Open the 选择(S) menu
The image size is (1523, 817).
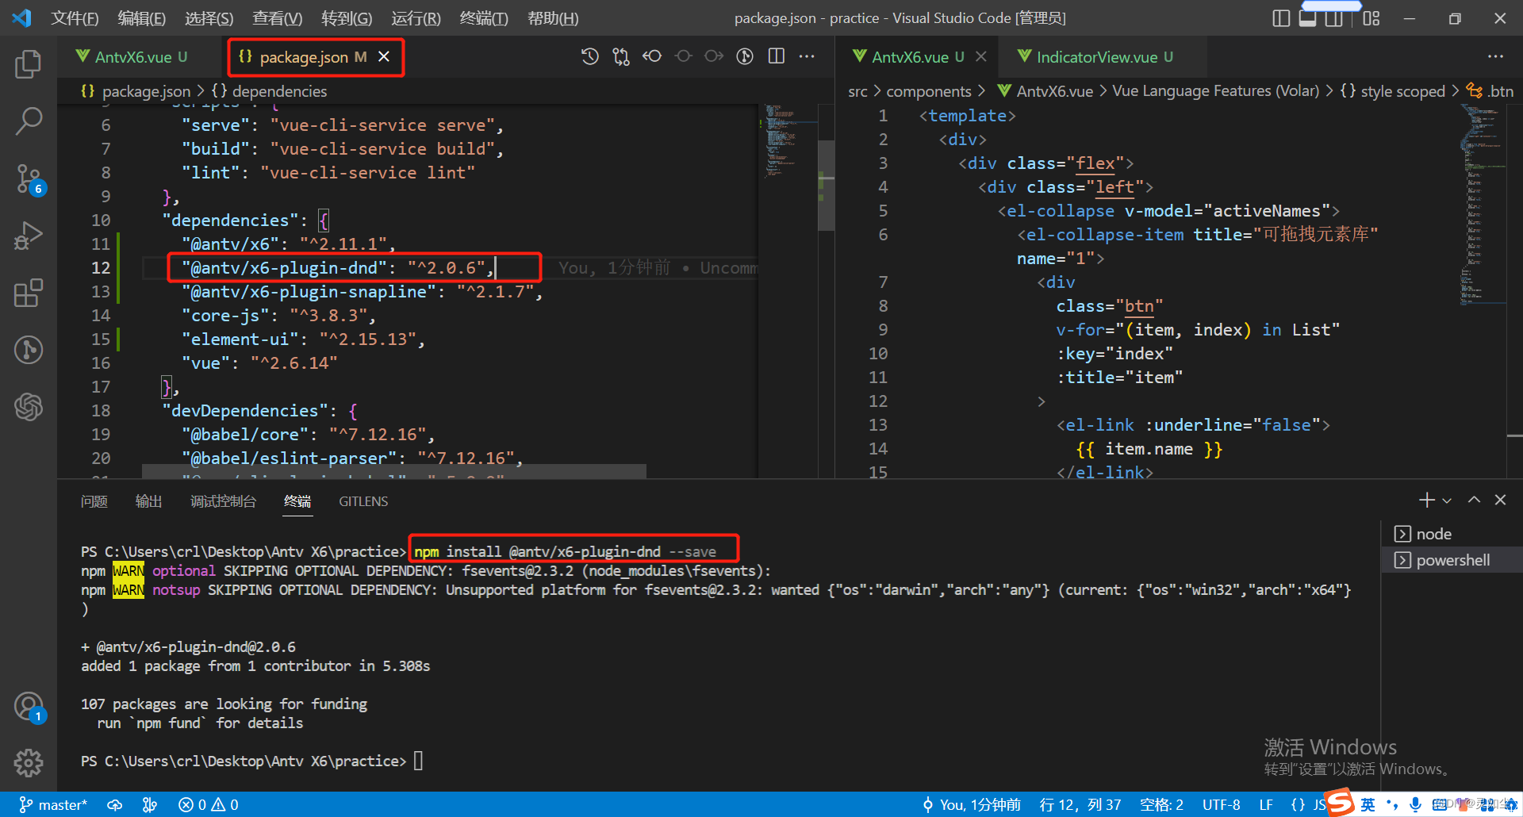click(209, 18)
